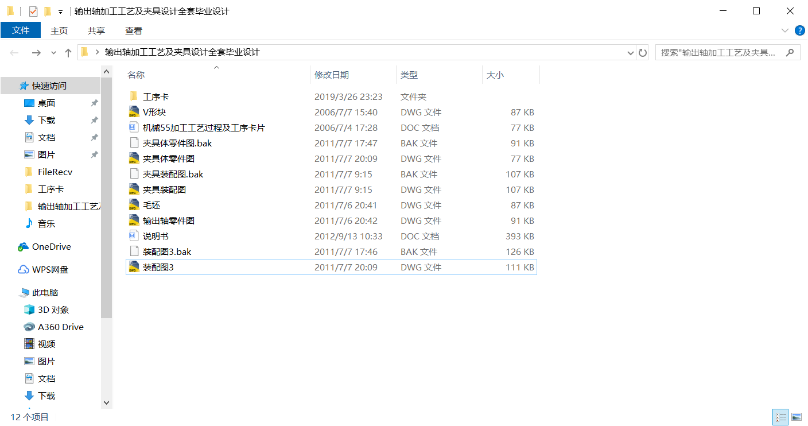Screen dimensions: 808x426
Task: Go forward with the forward arrow
Action: tap(36, 52)
